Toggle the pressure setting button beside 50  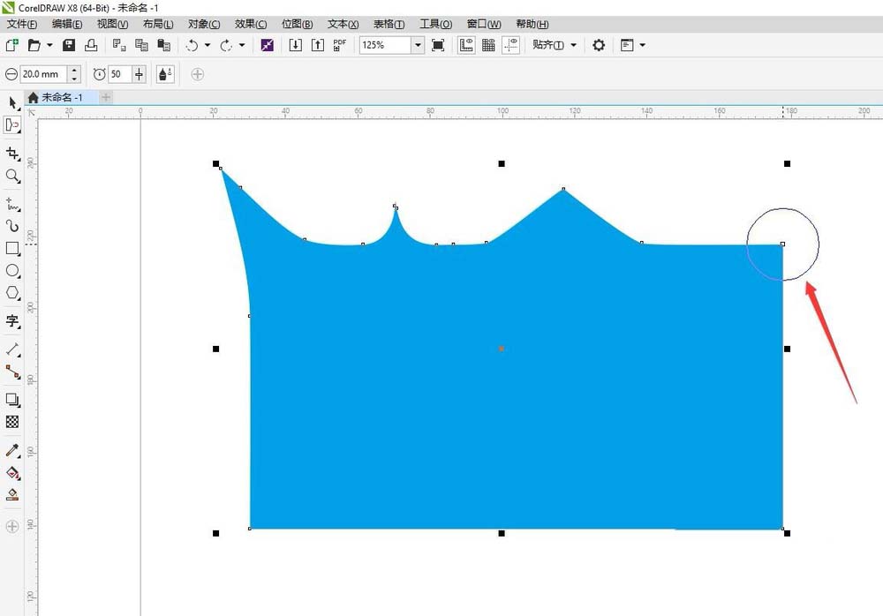pos(140,74)
